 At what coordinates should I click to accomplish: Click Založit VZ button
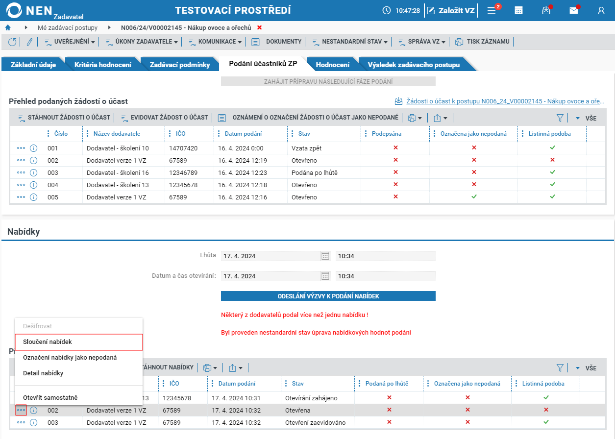pos(451,10)
